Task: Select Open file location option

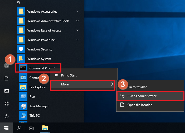Action: [x=140, y=105]
